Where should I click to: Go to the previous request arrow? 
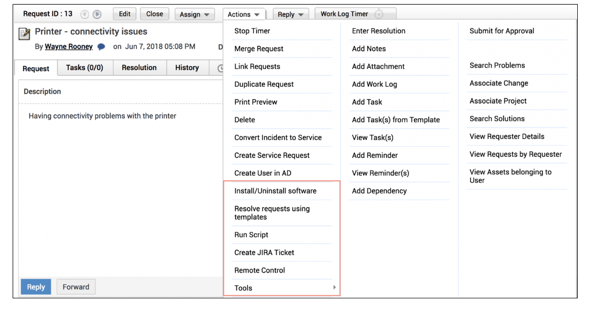point(85,15)
